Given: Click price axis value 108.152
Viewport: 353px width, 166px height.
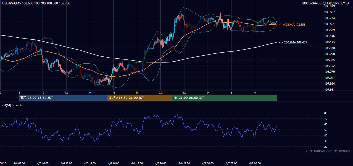Looking at the screenshot, I should pyautogui.click(x=329, y=66).
